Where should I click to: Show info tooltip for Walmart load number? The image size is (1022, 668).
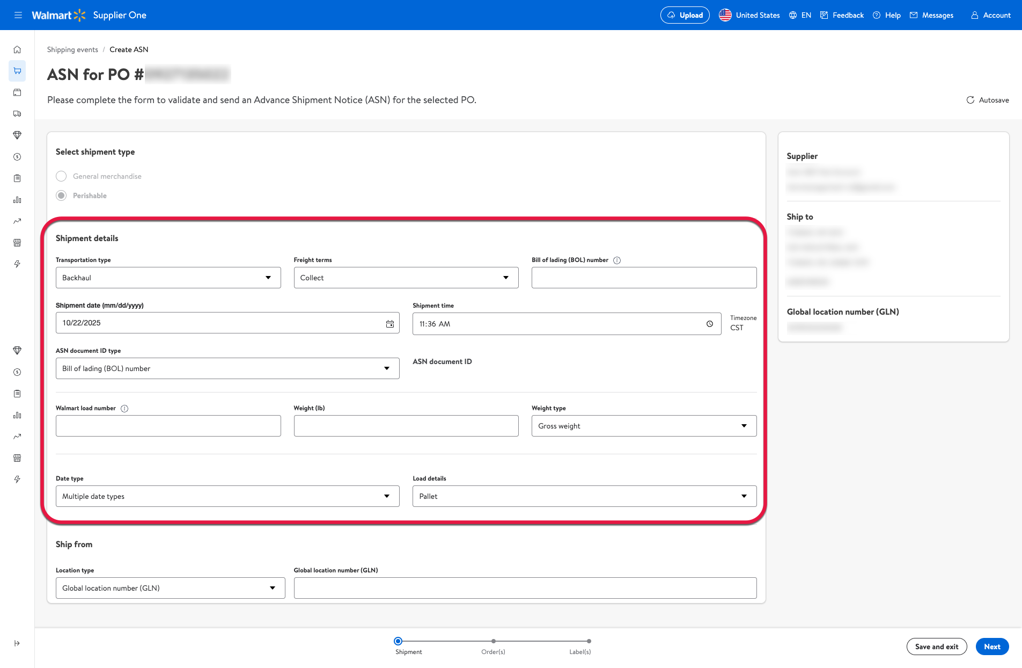click(124, 409)
